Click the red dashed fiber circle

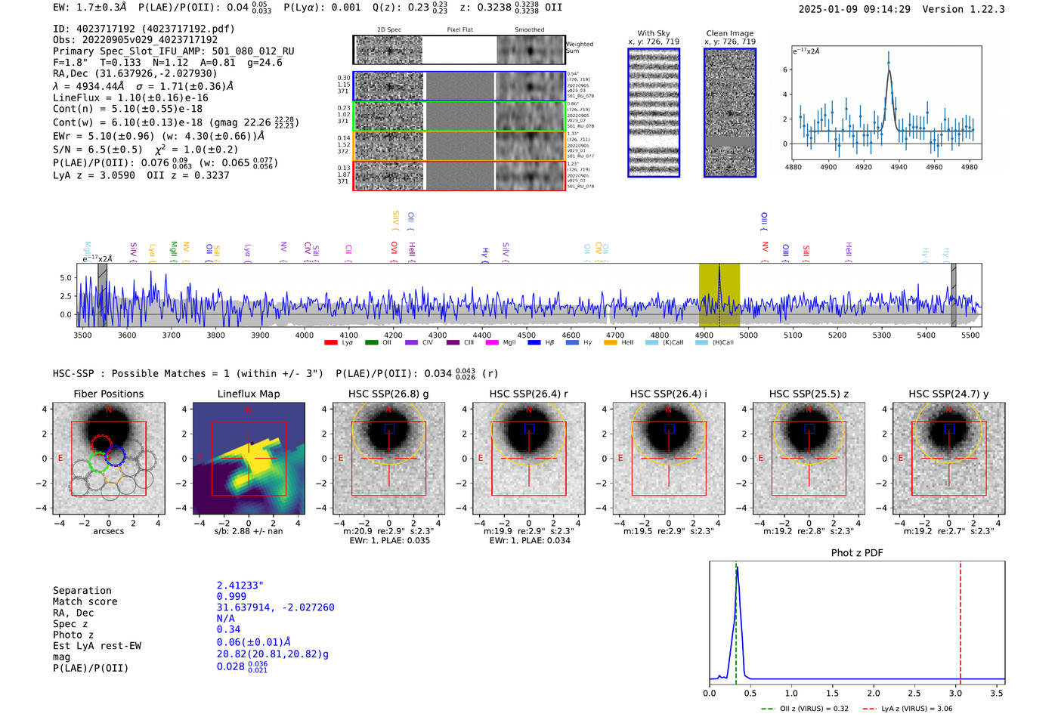point(101,445)
